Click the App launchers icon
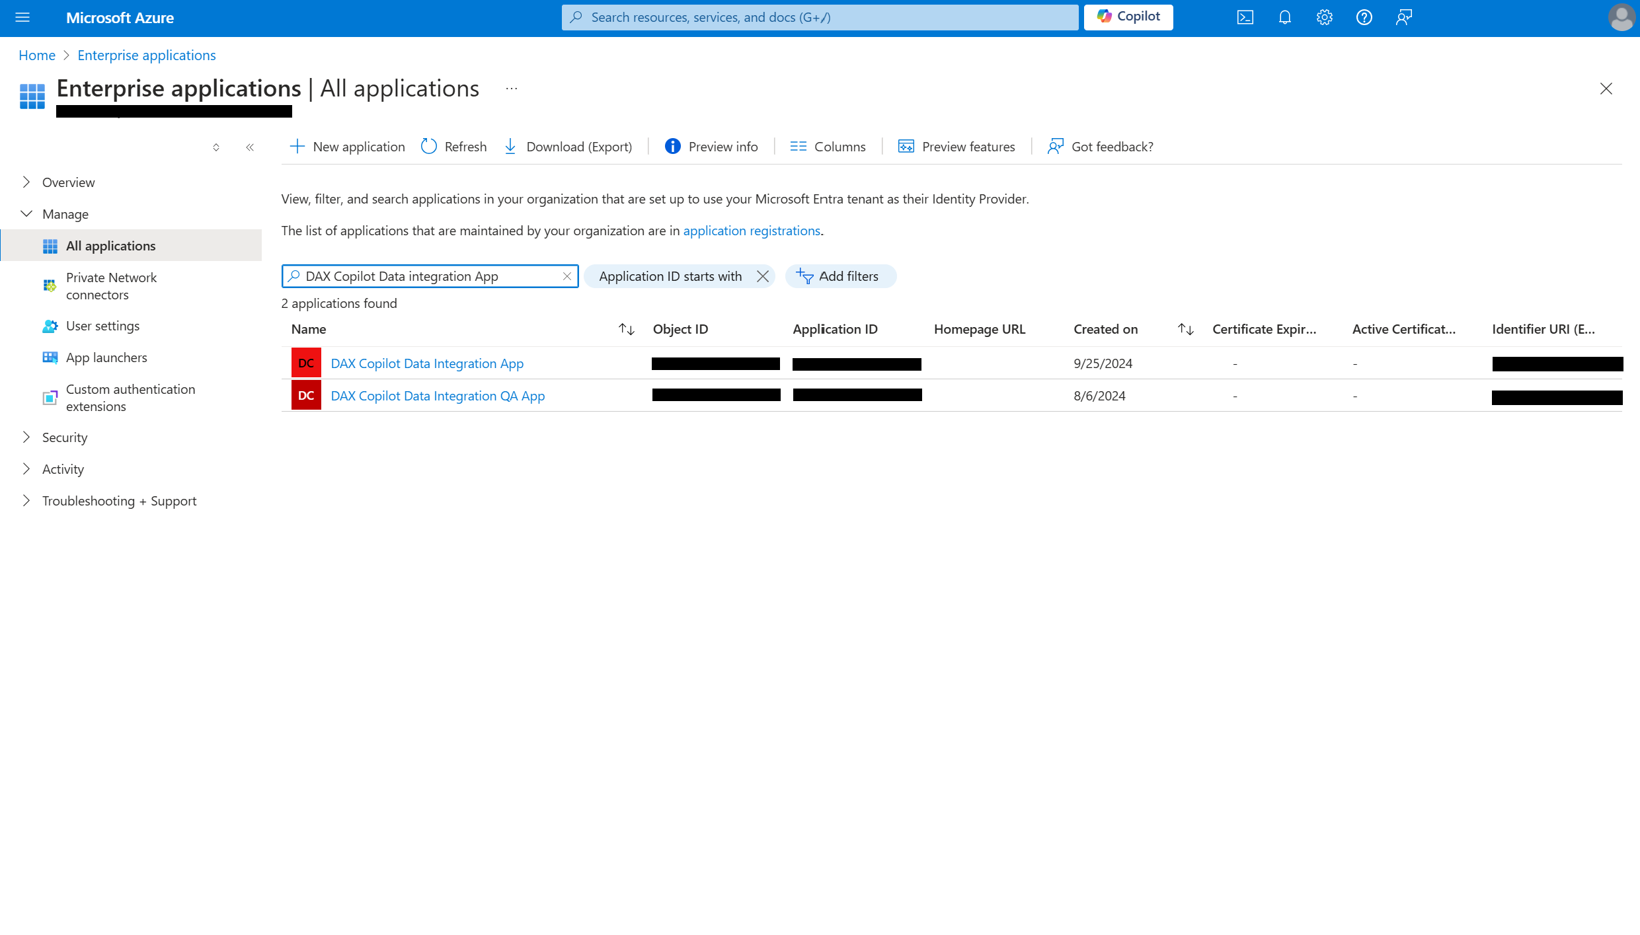The width and height of the screenshot is (1640, 935). click(50, 357)
